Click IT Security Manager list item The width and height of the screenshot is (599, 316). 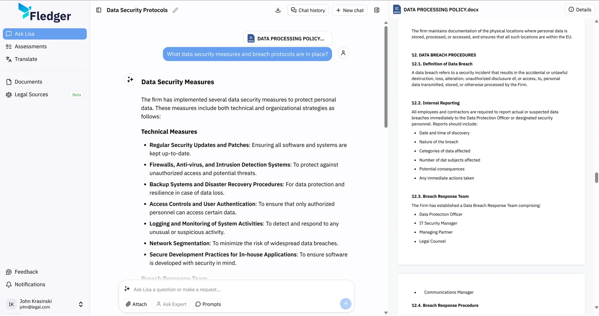click(438, 223)
